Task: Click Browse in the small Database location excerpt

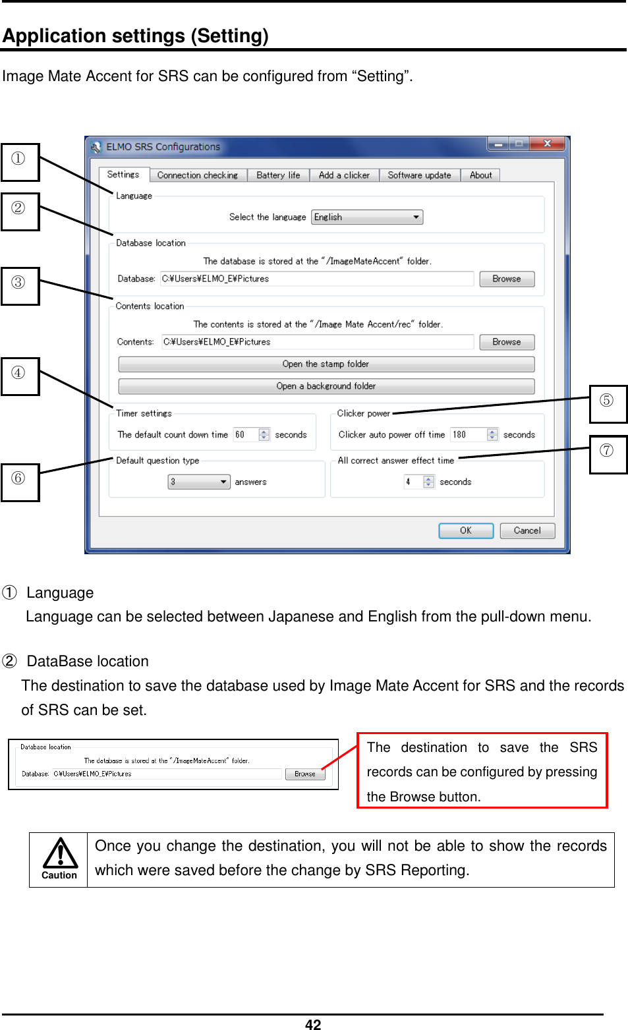Action: pos(304,774)
